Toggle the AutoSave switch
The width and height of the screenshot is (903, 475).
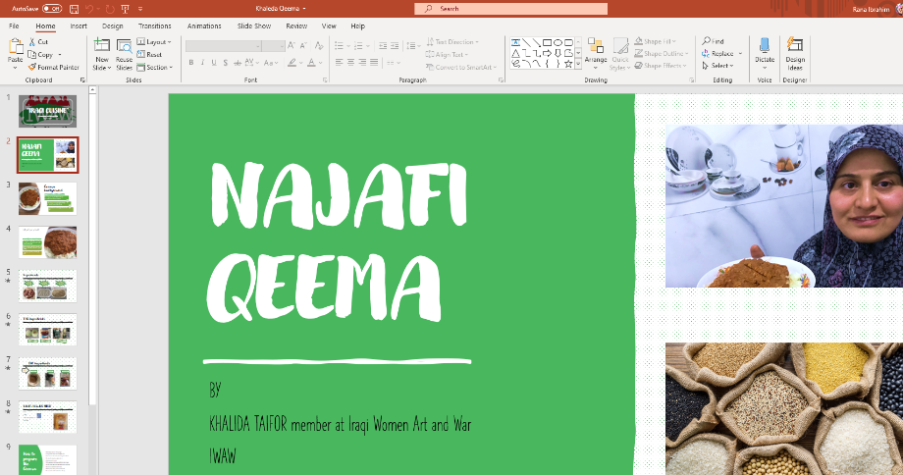click(x=52, y=9)
